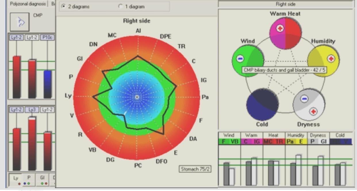Open the Polyzonal diagnosis tab

coord(28,4)
